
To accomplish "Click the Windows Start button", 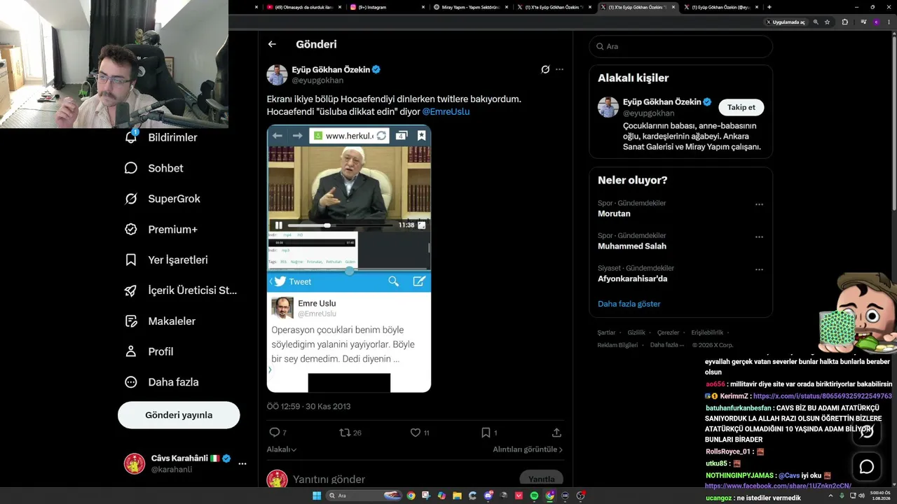I will click(317, 496).
